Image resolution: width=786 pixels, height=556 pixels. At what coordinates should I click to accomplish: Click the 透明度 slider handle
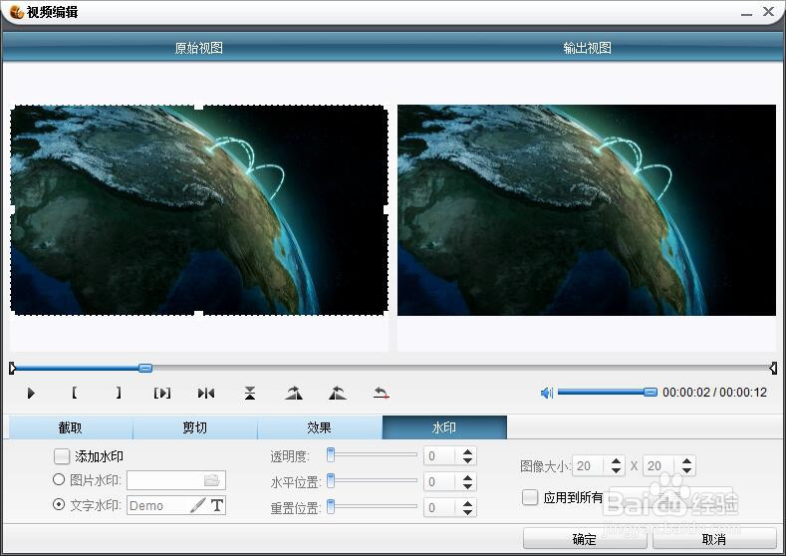[x=331, y=454]
